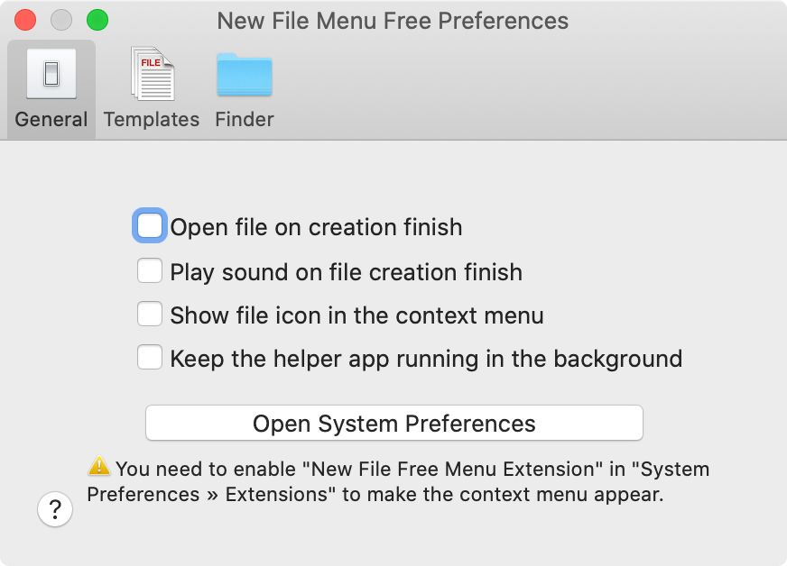Check keep helper app running in background
The height and width of the screenshot is (566, 787).
[150, 356]
